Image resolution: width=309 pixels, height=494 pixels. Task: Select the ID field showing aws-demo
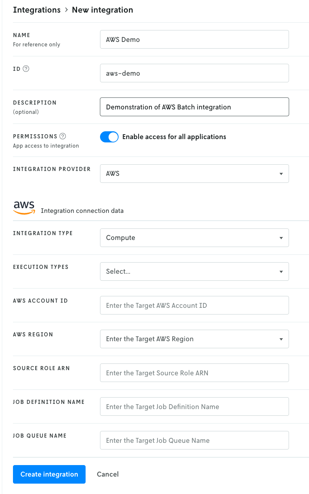click(x=194, y=73)
